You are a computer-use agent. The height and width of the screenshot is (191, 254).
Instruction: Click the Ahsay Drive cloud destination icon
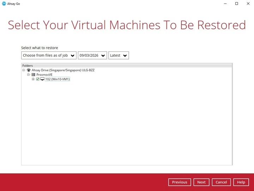click(29, 70)
